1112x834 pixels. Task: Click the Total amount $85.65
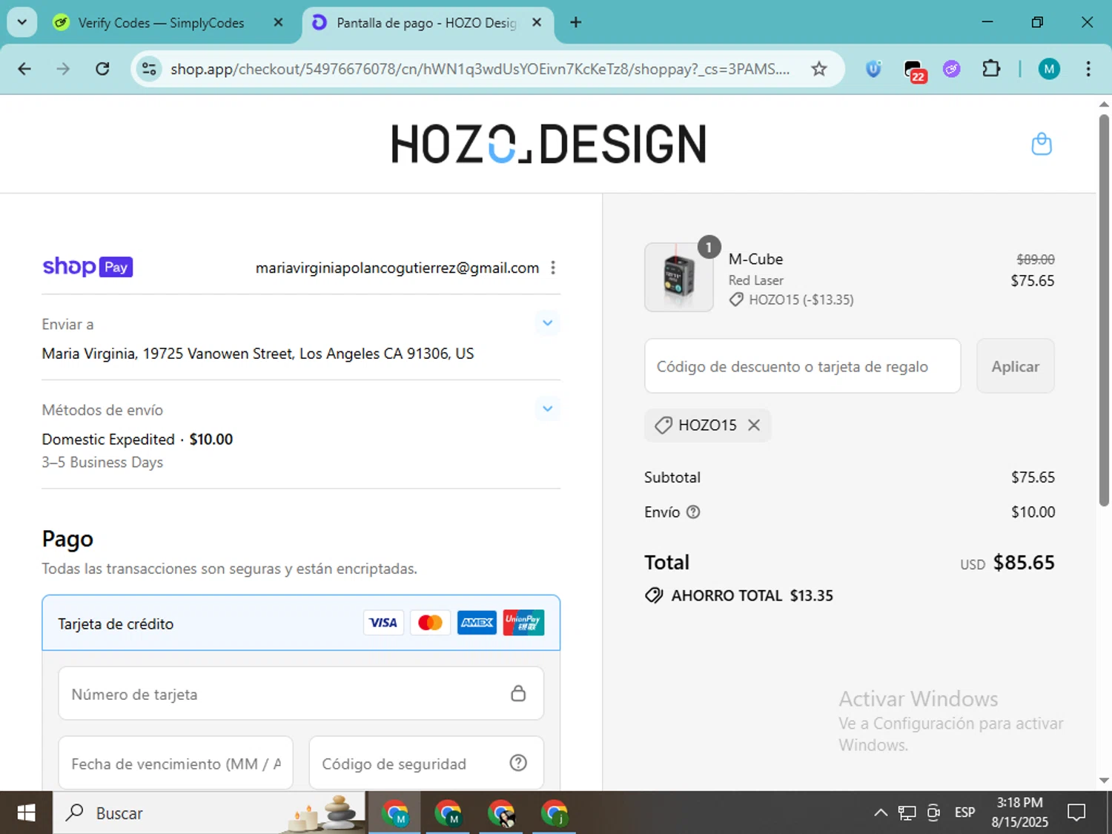point(1024,563)
